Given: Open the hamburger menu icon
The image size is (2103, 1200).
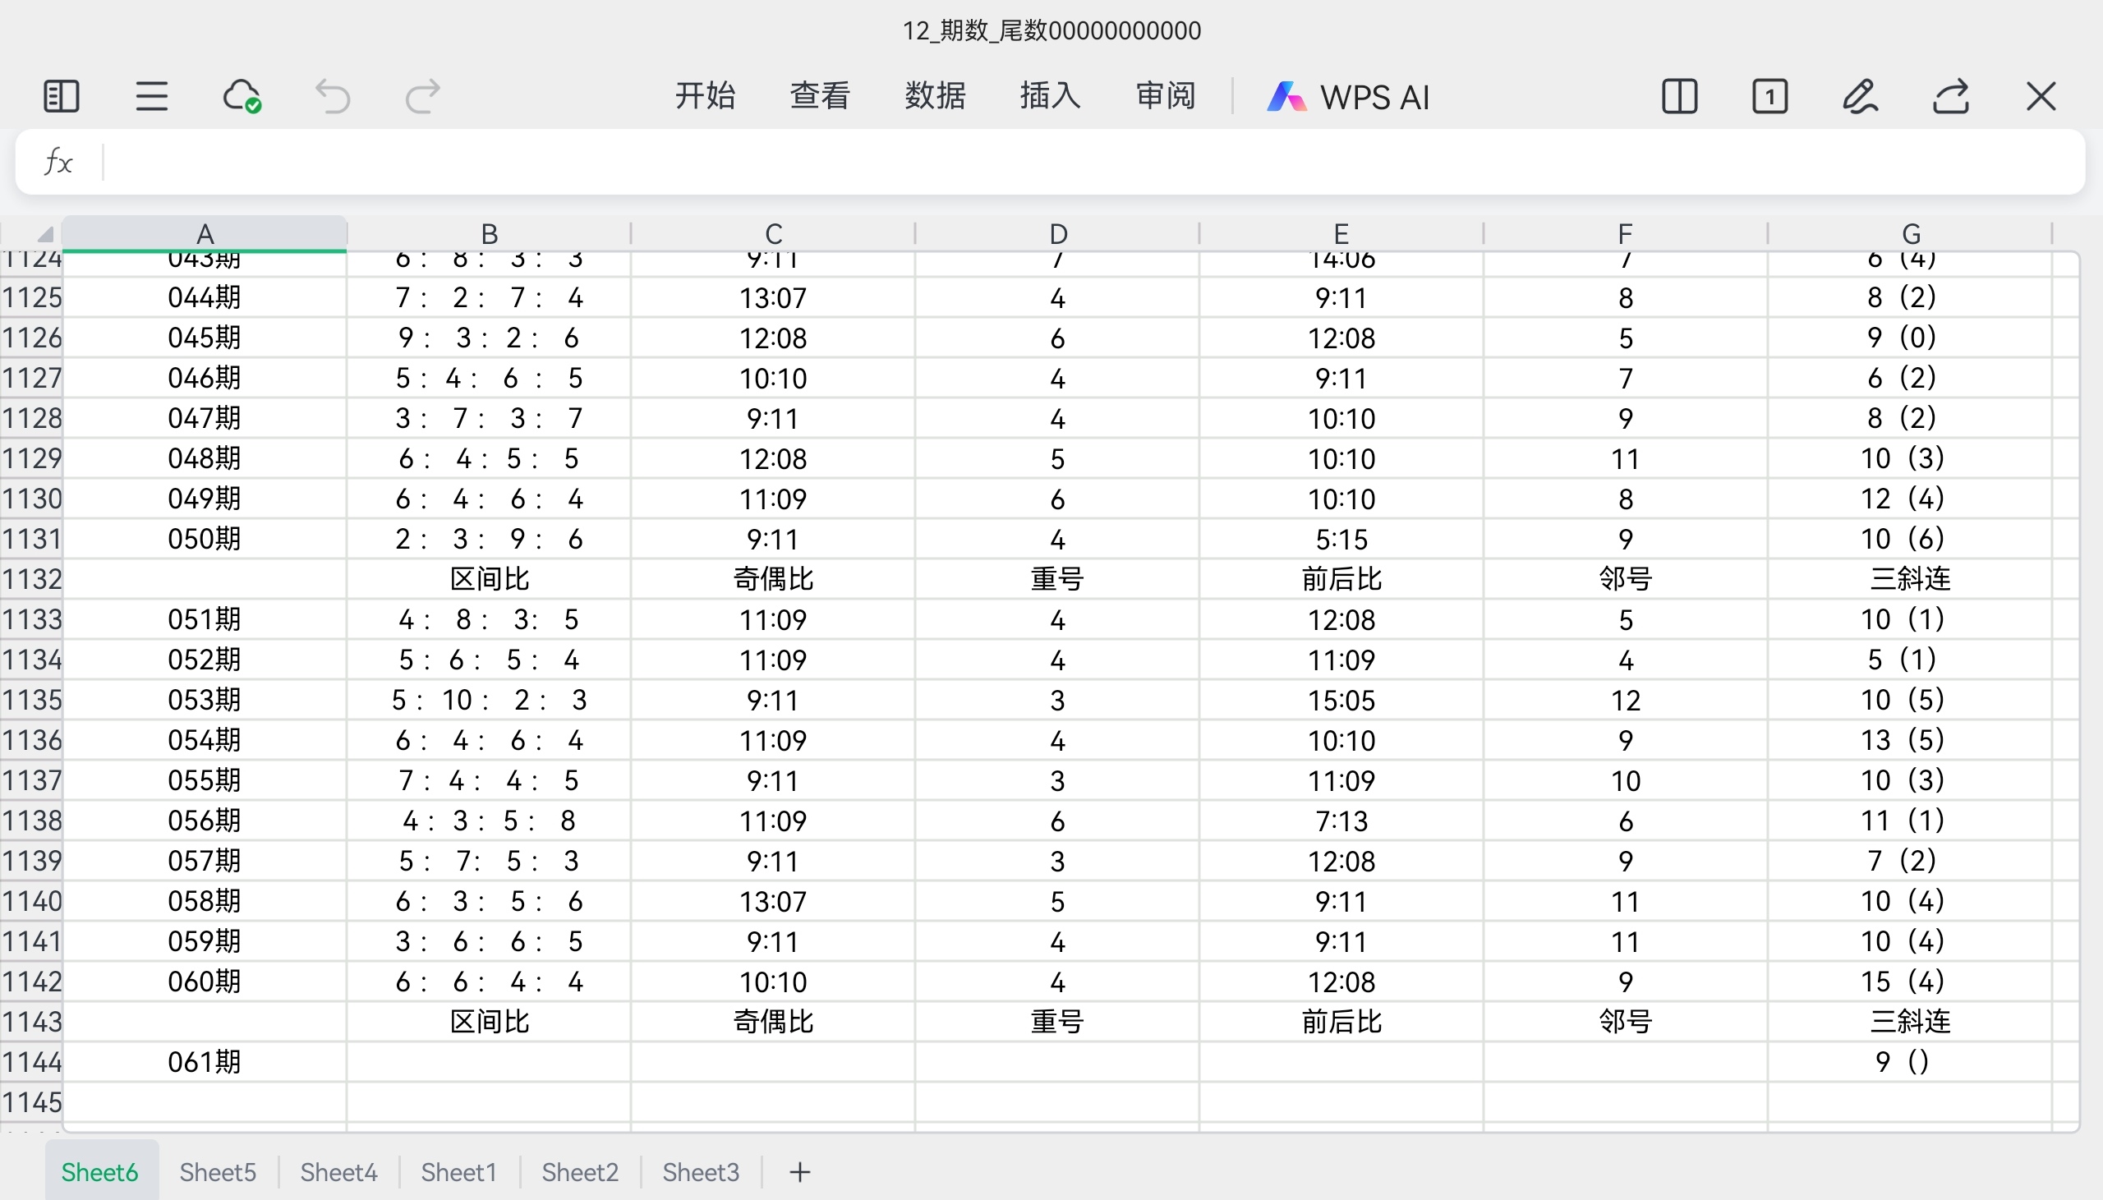Looking at the screenshot, I should [x=152, y=96].
